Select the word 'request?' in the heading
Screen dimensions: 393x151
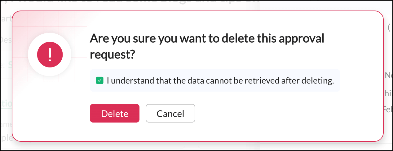coord(113,55)
